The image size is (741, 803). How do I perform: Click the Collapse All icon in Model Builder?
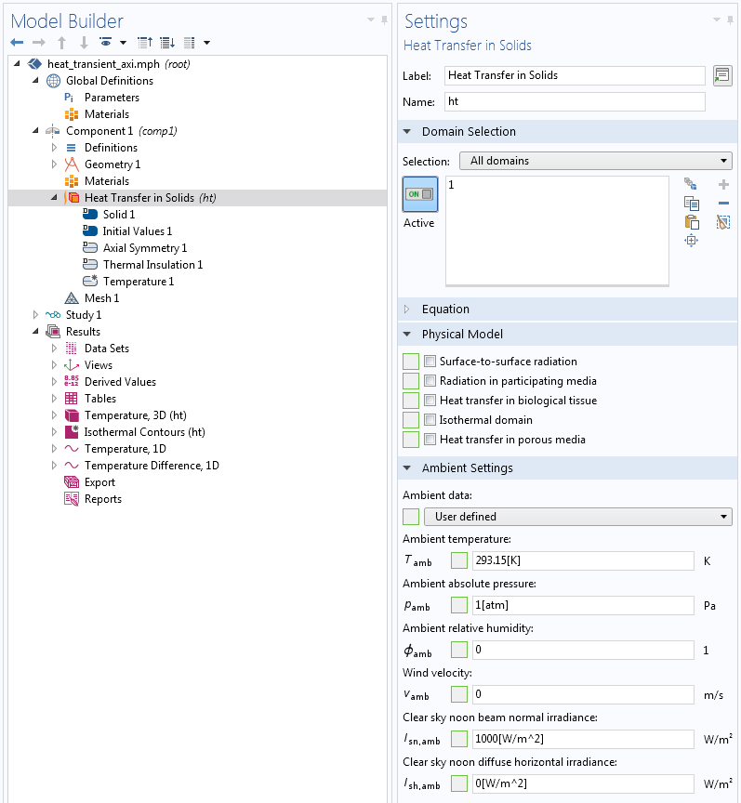coord(145,43)
